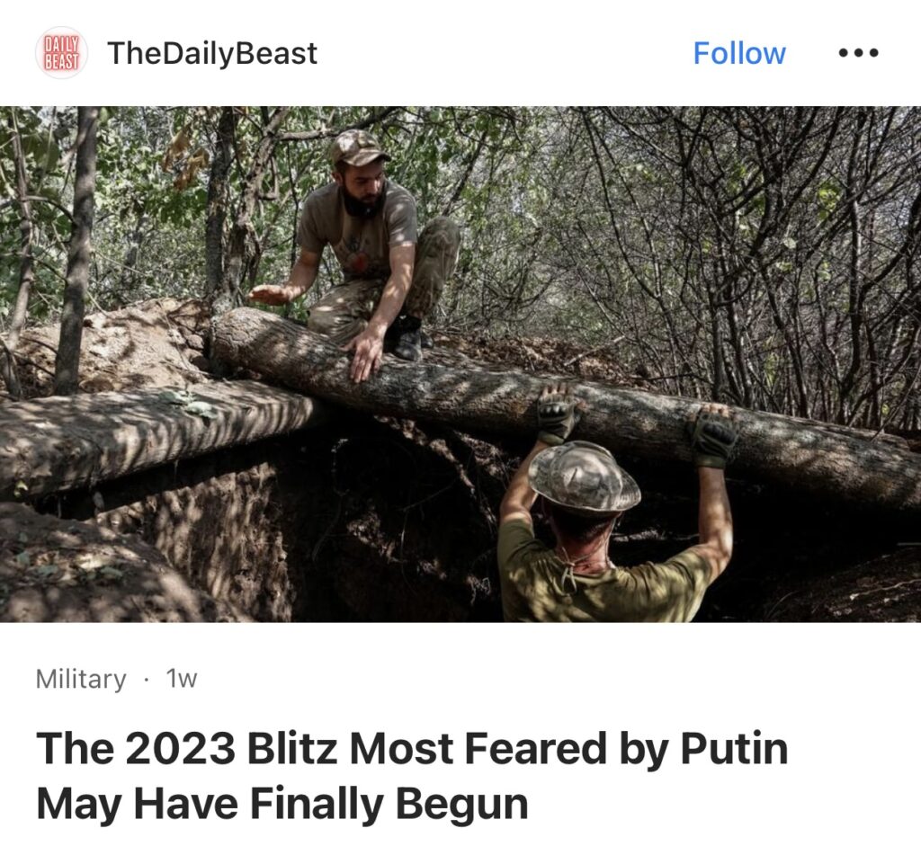Click the camouflage cap on the crouching soldier
921x855 pixels.
357,147
